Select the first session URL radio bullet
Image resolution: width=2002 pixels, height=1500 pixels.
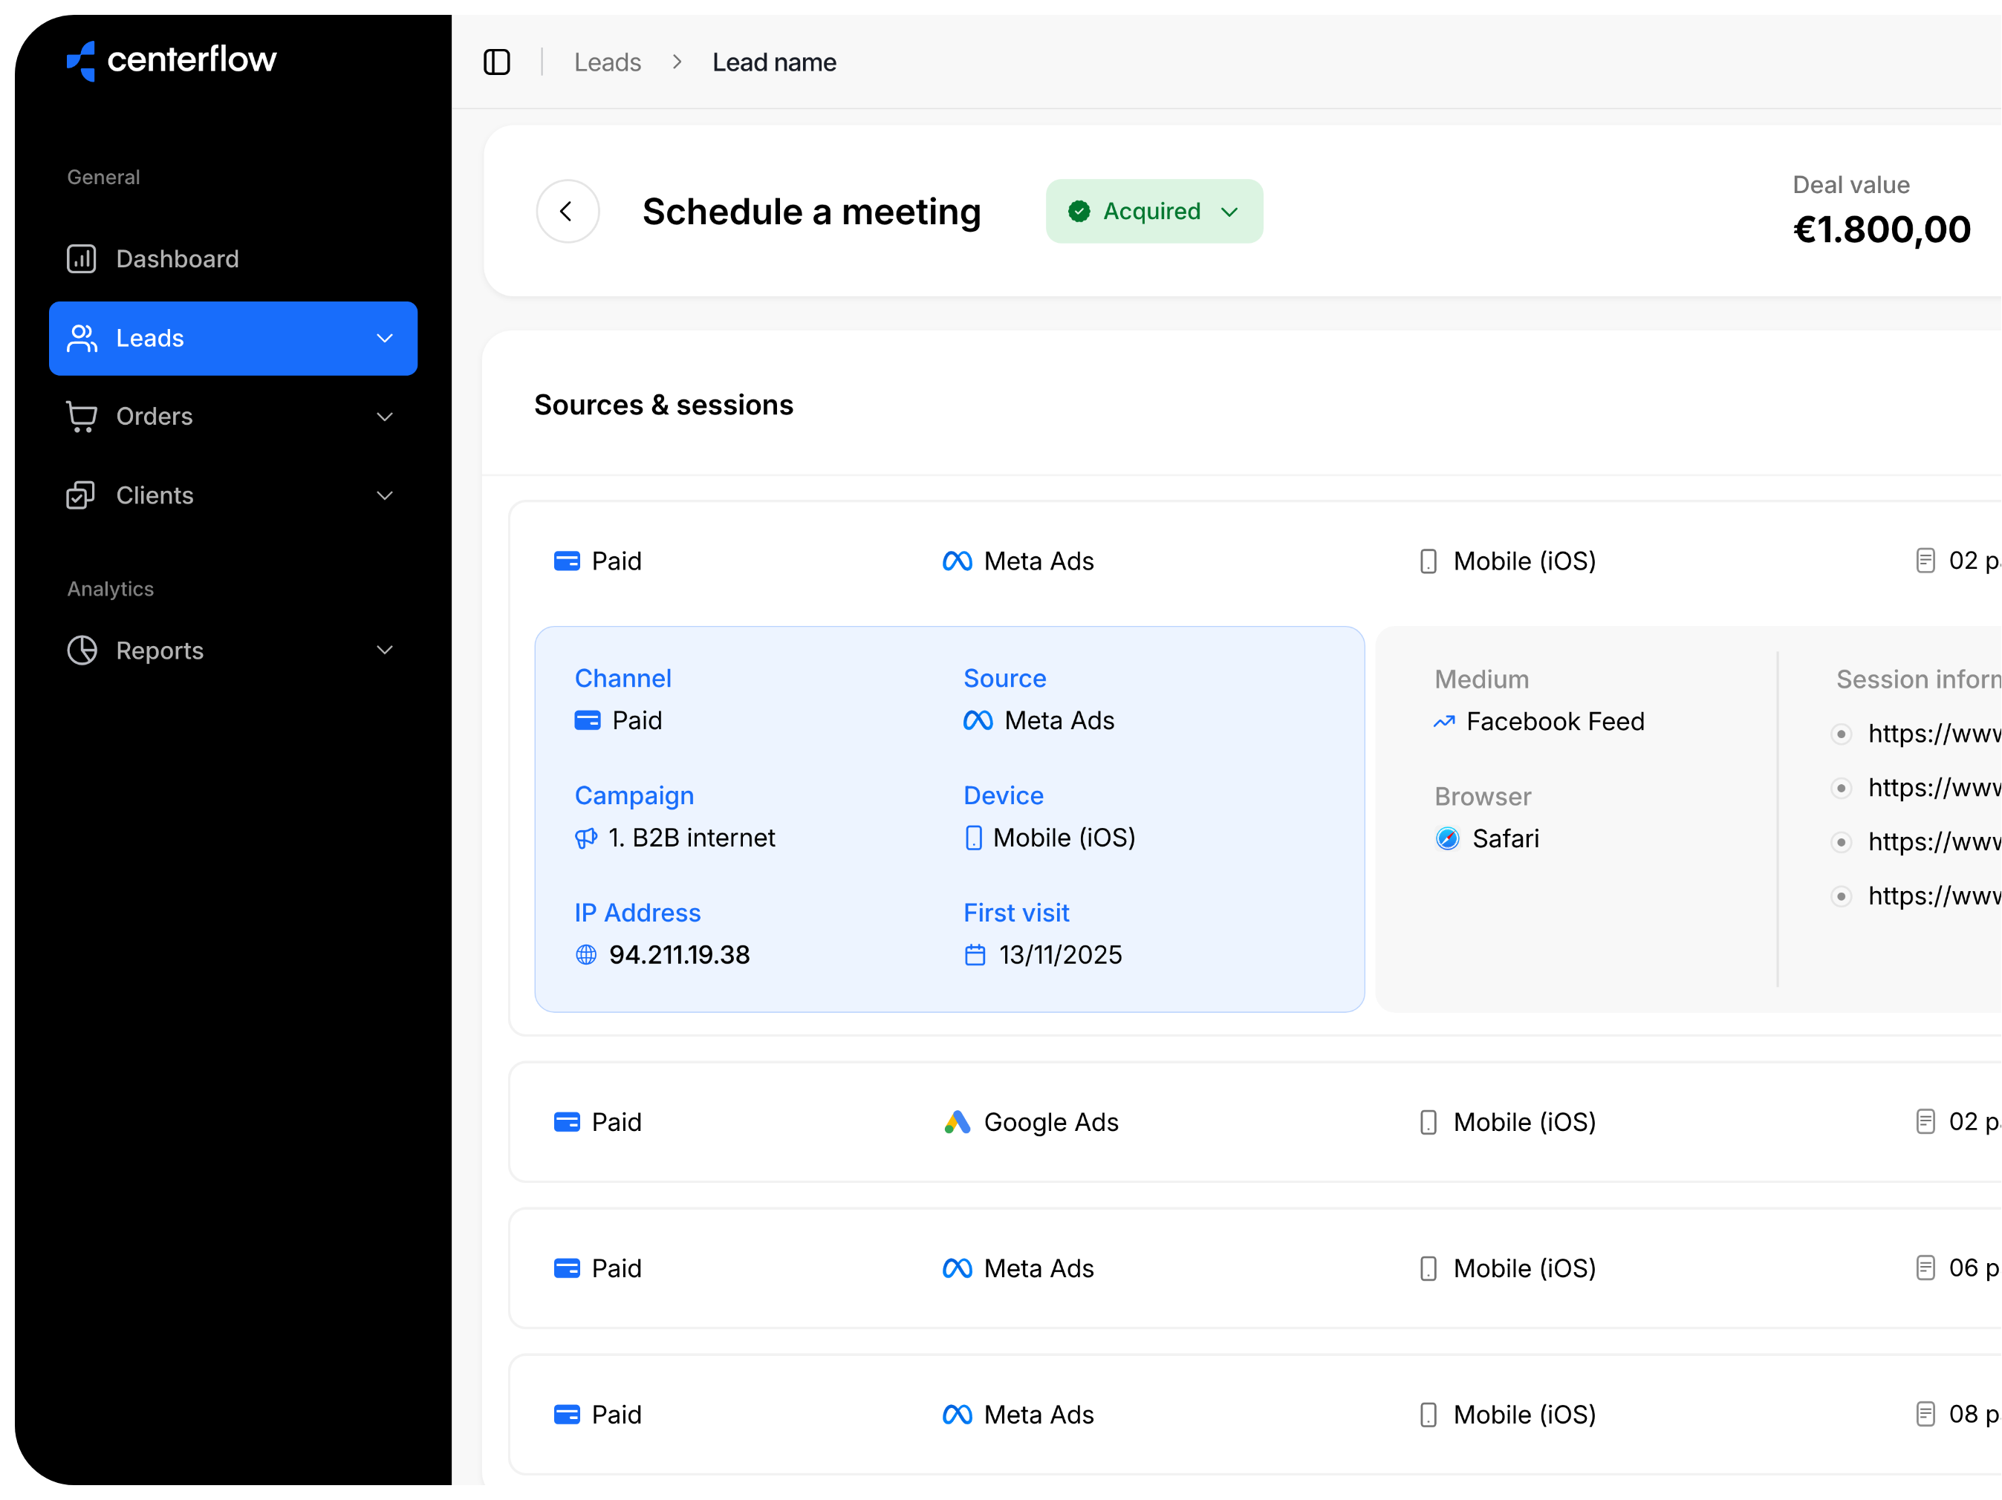[x=1840, y=734]
